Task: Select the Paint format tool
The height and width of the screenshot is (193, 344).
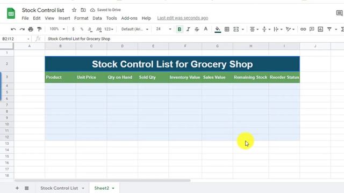Action: click(39, 29)
